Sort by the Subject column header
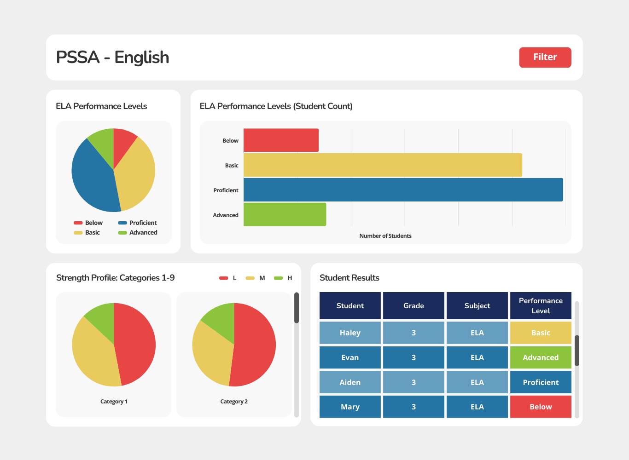This screenshot has height=460, width=629. click(477, 306)
